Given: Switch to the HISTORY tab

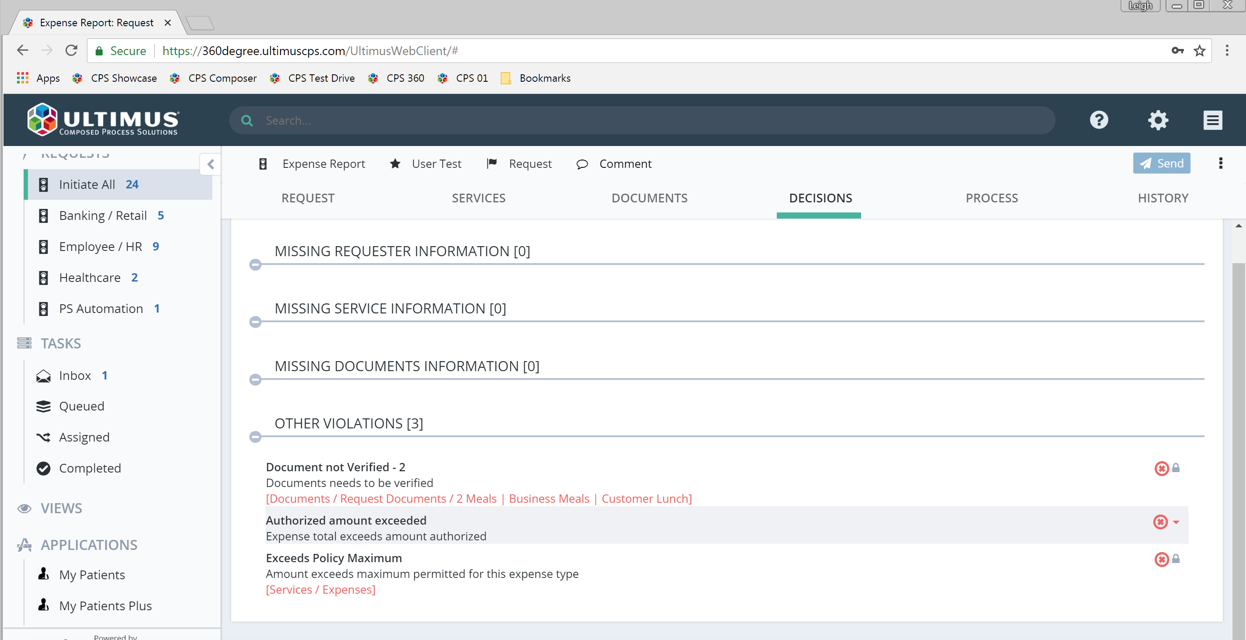Looking at the screenshot, I should 1163,198.
